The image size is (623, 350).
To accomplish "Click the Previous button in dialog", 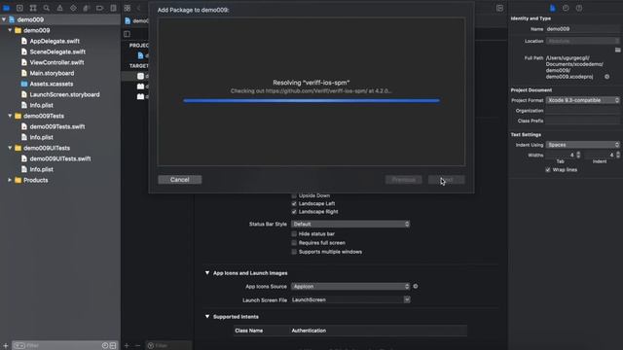I will point(403,180).
